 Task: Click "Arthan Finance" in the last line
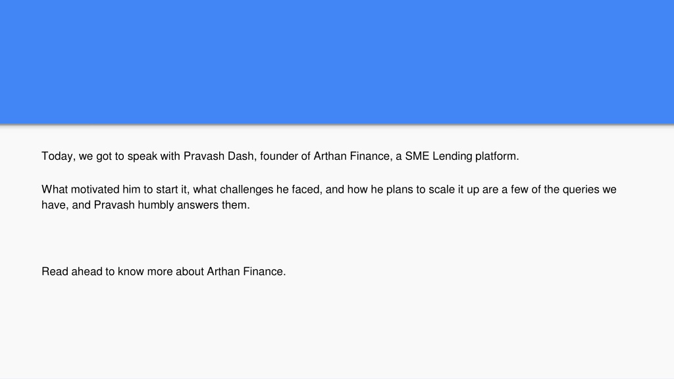pyautogui.click(x=246, y=272)
